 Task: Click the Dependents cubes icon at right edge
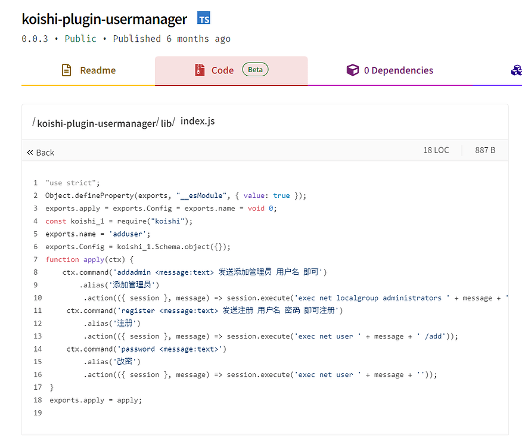[517, 70]
